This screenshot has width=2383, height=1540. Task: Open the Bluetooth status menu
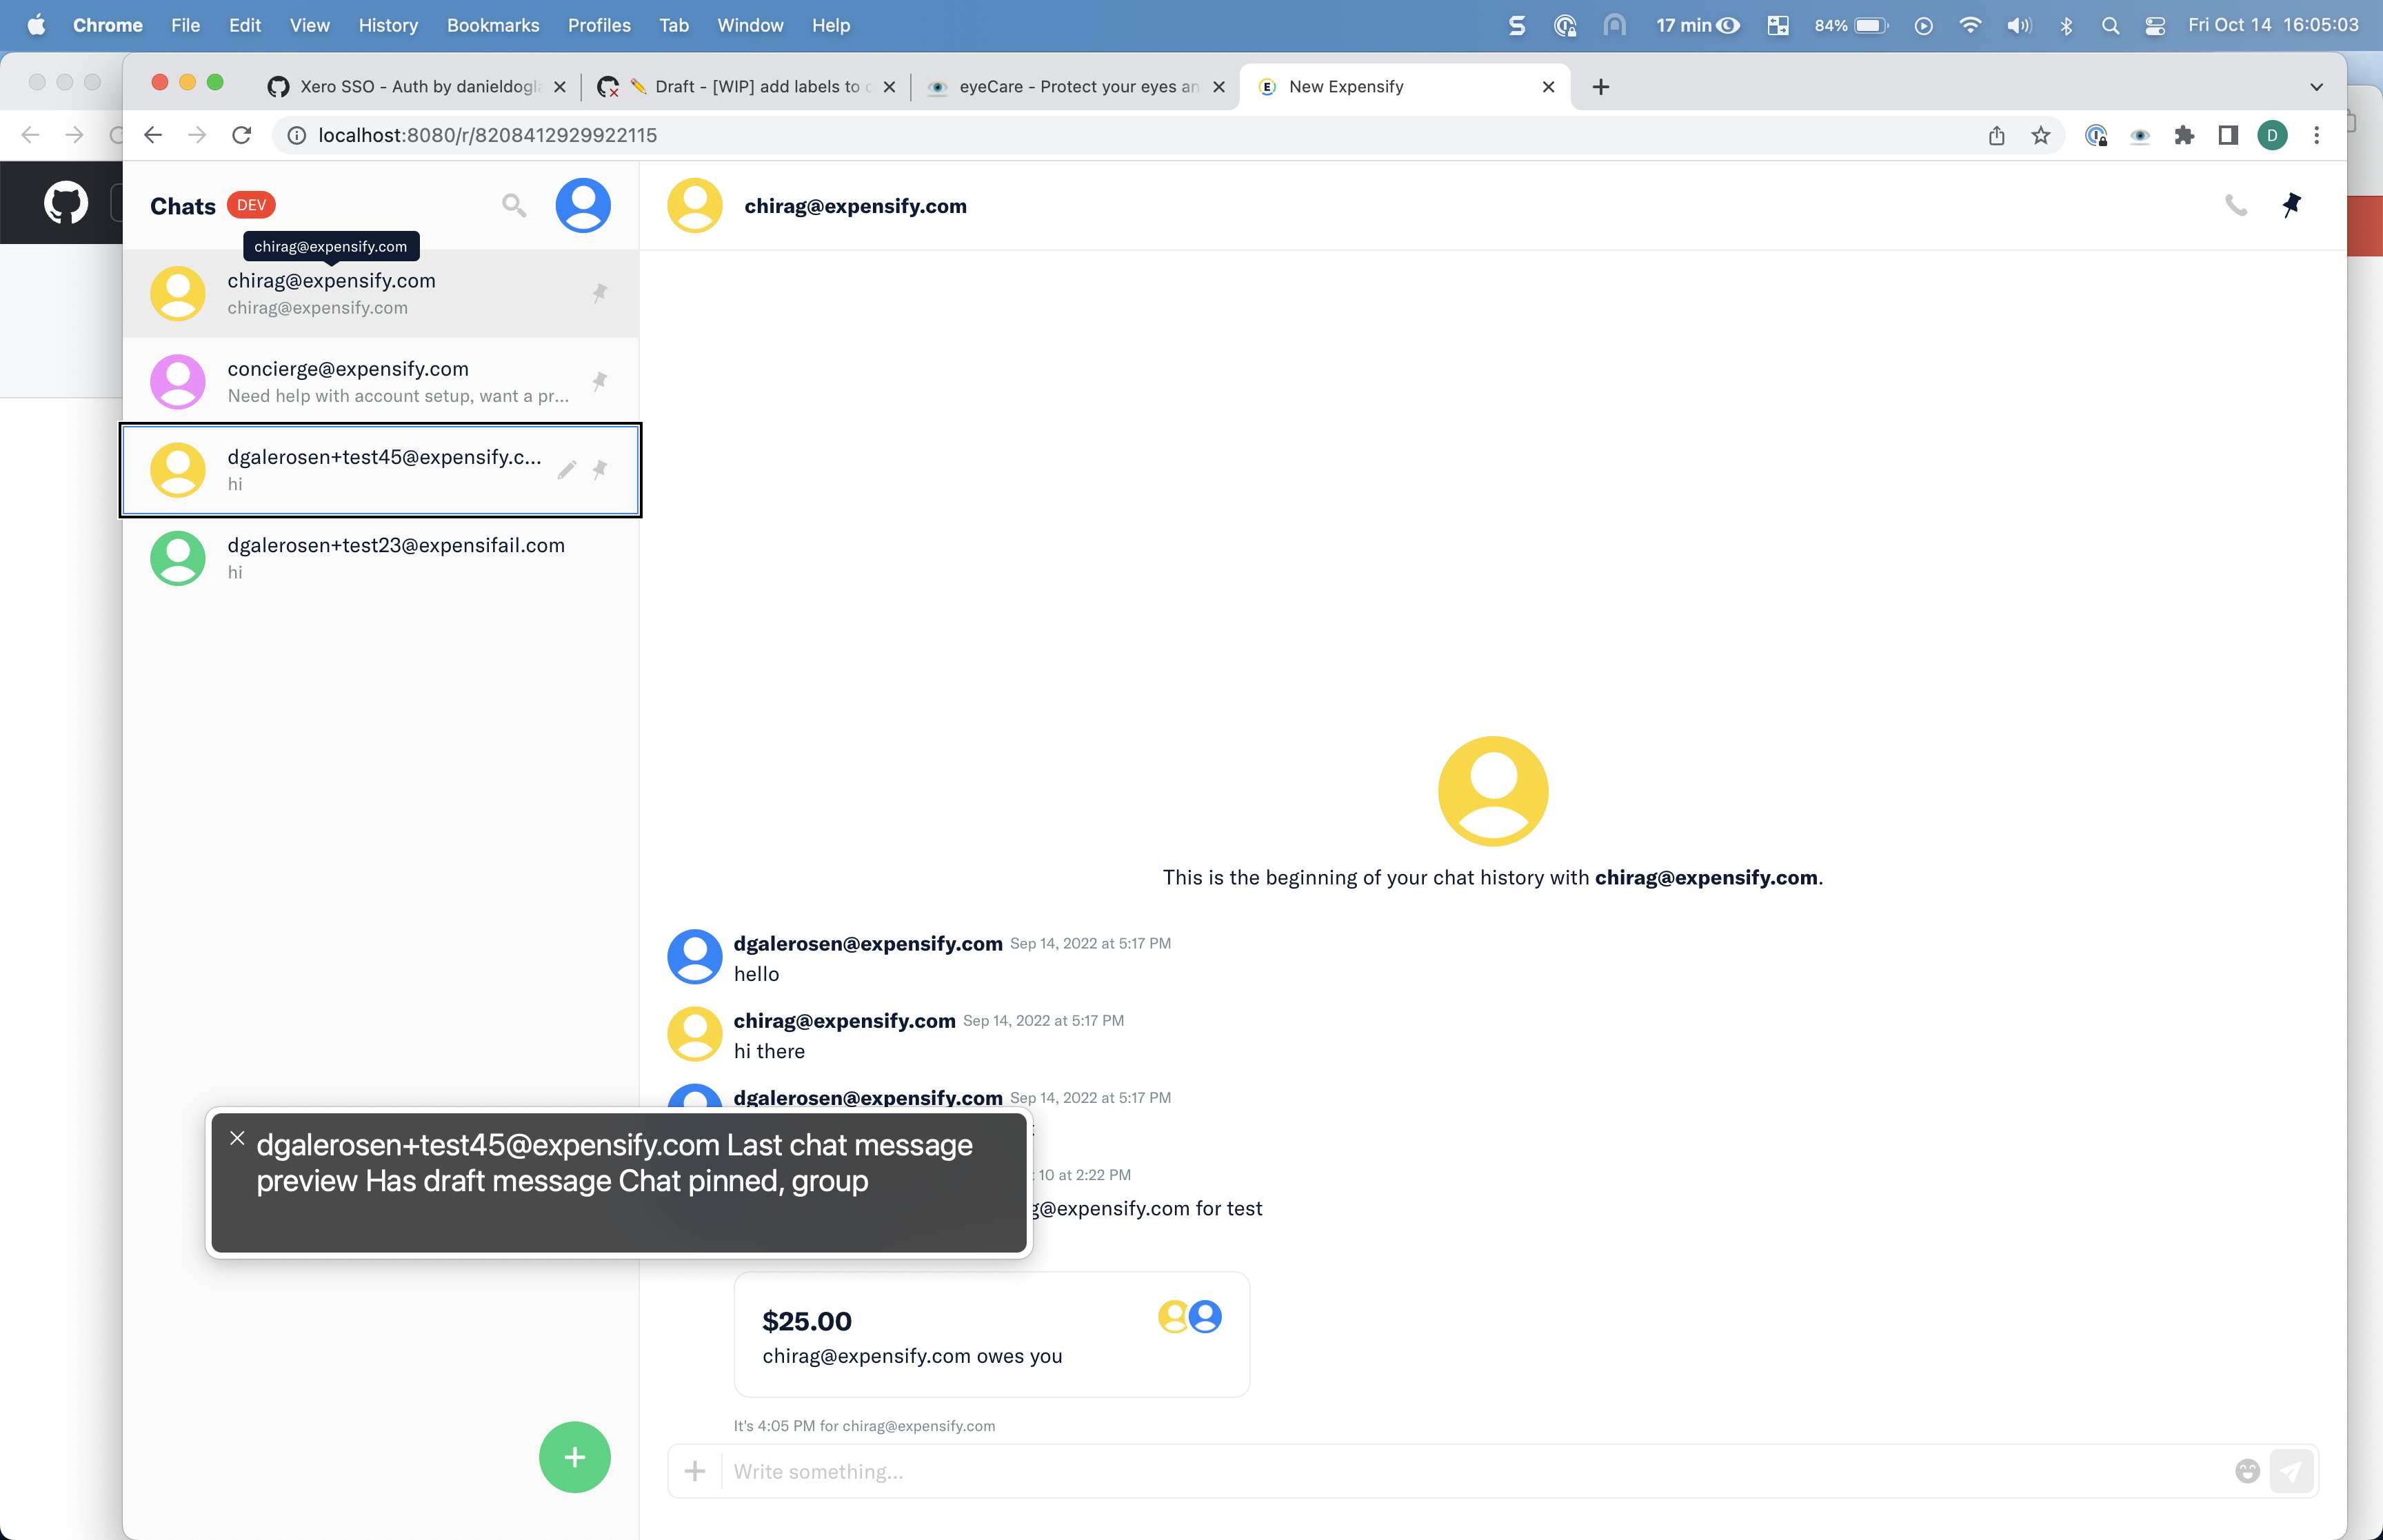(x=2066, y=25)
